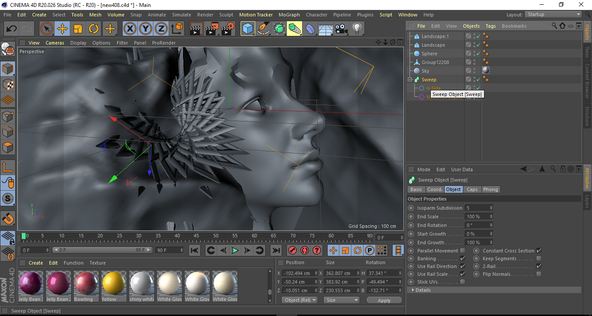Select the Live Selection tool
Screen dimensions: 592x316
[47, 29]
